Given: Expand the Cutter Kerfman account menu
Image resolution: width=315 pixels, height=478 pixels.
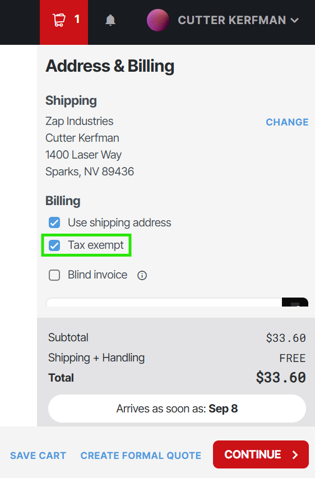Looking at the screenshot, I should click(238, 20).
